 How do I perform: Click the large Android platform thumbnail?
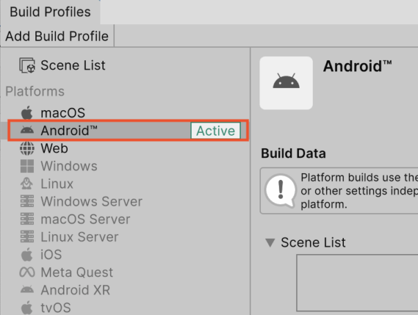coord(286,83)
